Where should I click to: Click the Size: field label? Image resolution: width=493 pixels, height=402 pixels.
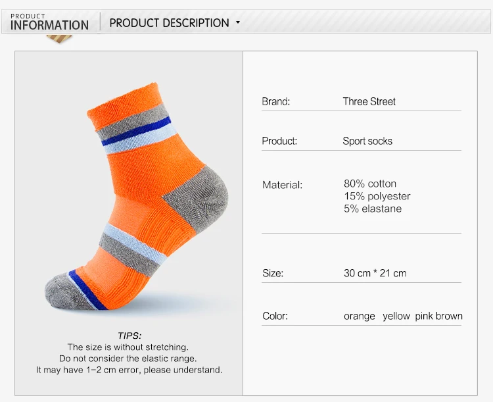pos(273,273)
